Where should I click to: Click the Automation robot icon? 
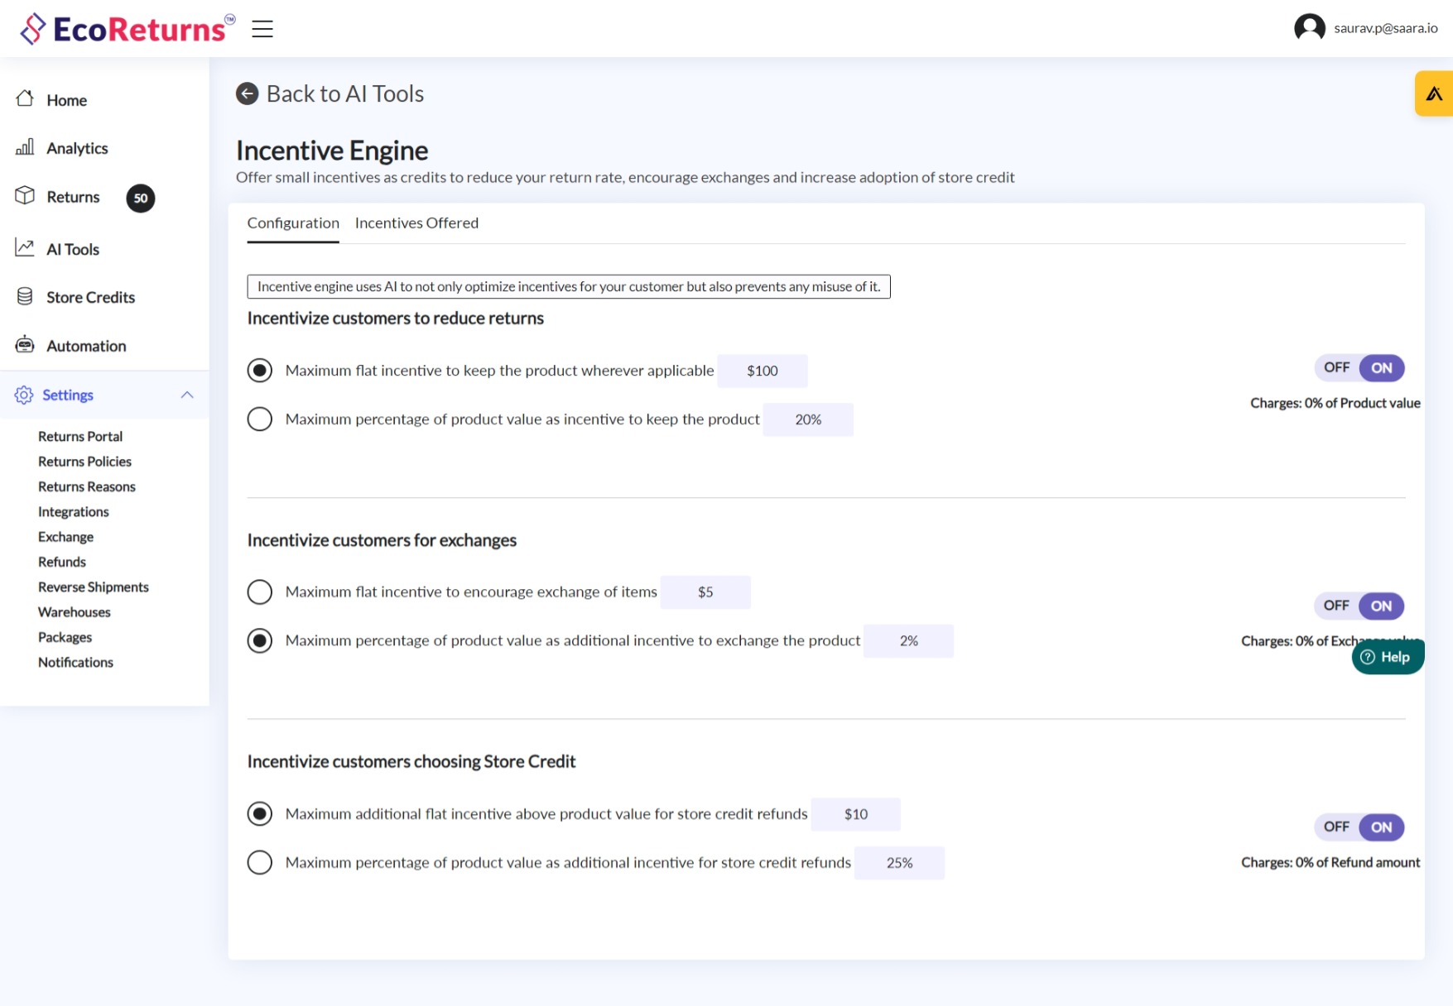pyautogui.click(x=25, y=345)
